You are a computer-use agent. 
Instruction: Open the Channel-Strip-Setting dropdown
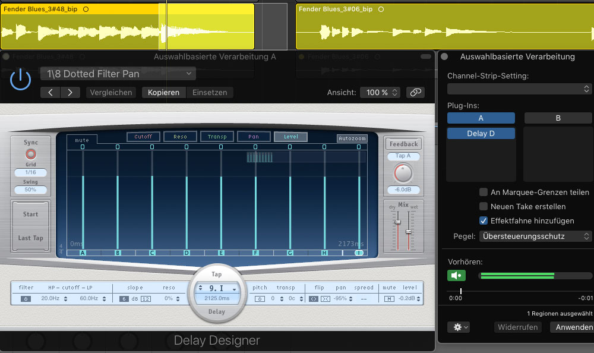pos(519,89)
